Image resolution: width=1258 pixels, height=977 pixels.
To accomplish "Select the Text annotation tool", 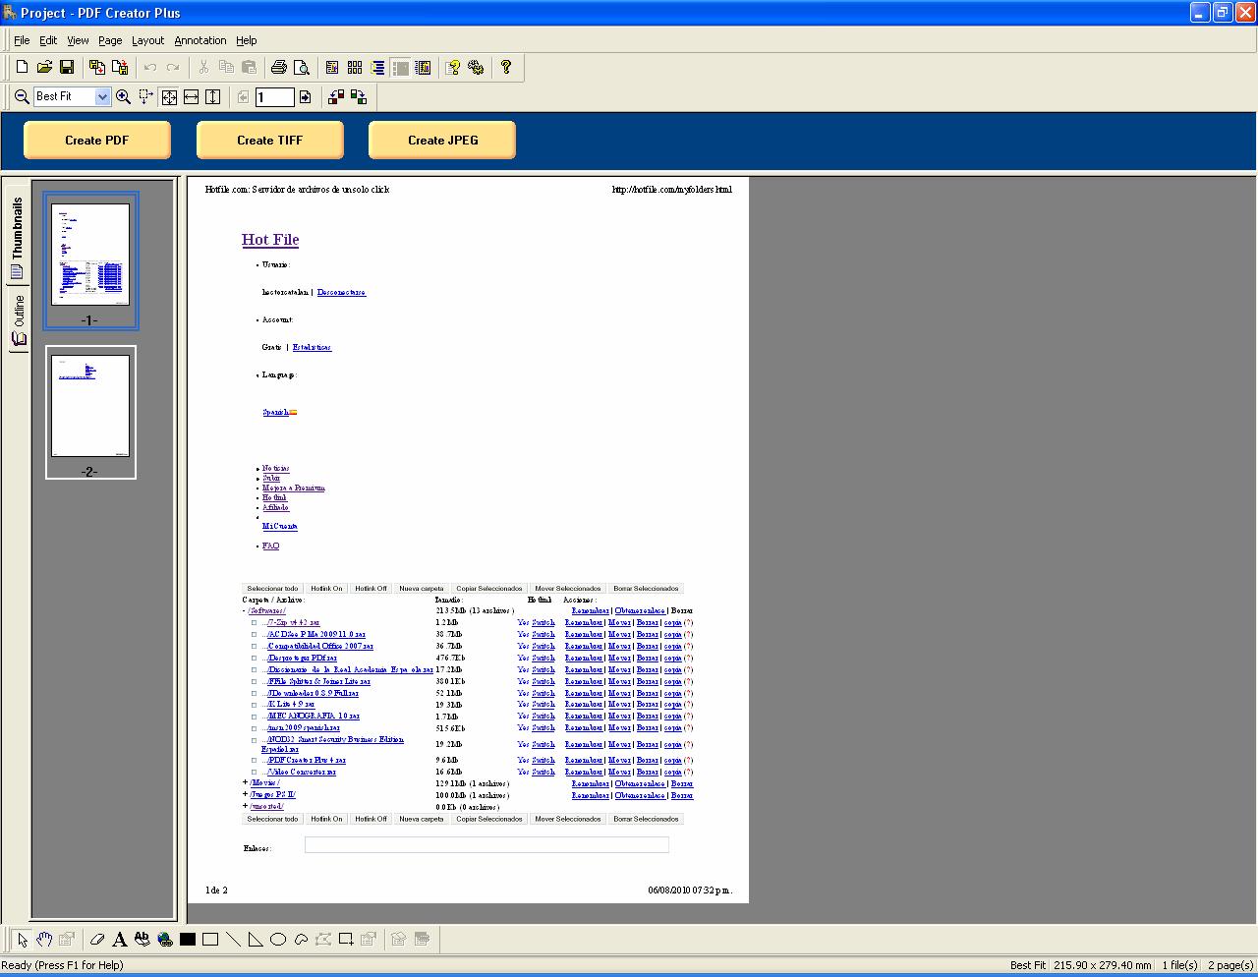I will [119, 939].
